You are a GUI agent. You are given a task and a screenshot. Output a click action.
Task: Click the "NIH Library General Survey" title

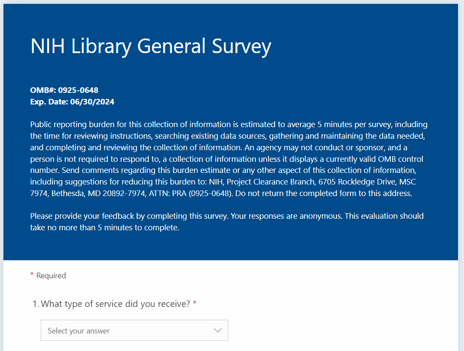point(151,46)
